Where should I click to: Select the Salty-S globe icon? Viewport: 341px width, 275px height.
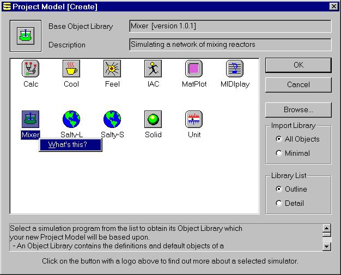point(112,119)
